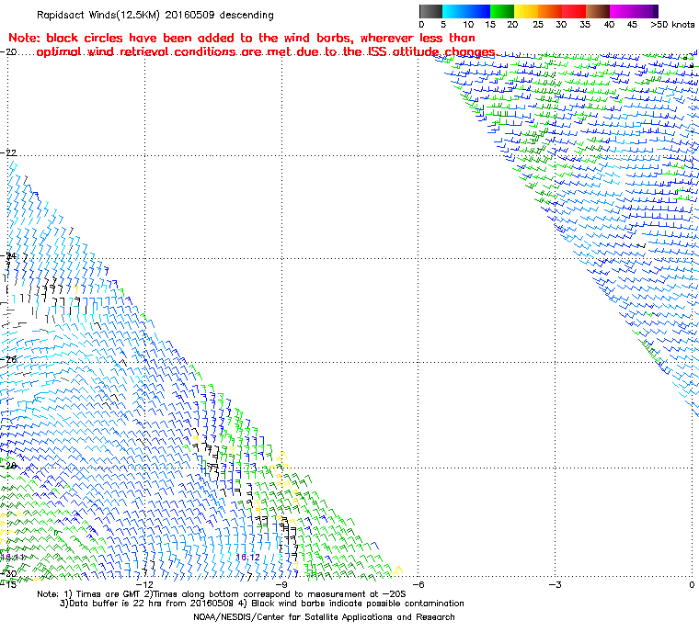Click the '>50 knots' legend label
Image resolution: width=699 pixels, height=632 pixels.
coord(672,25)
